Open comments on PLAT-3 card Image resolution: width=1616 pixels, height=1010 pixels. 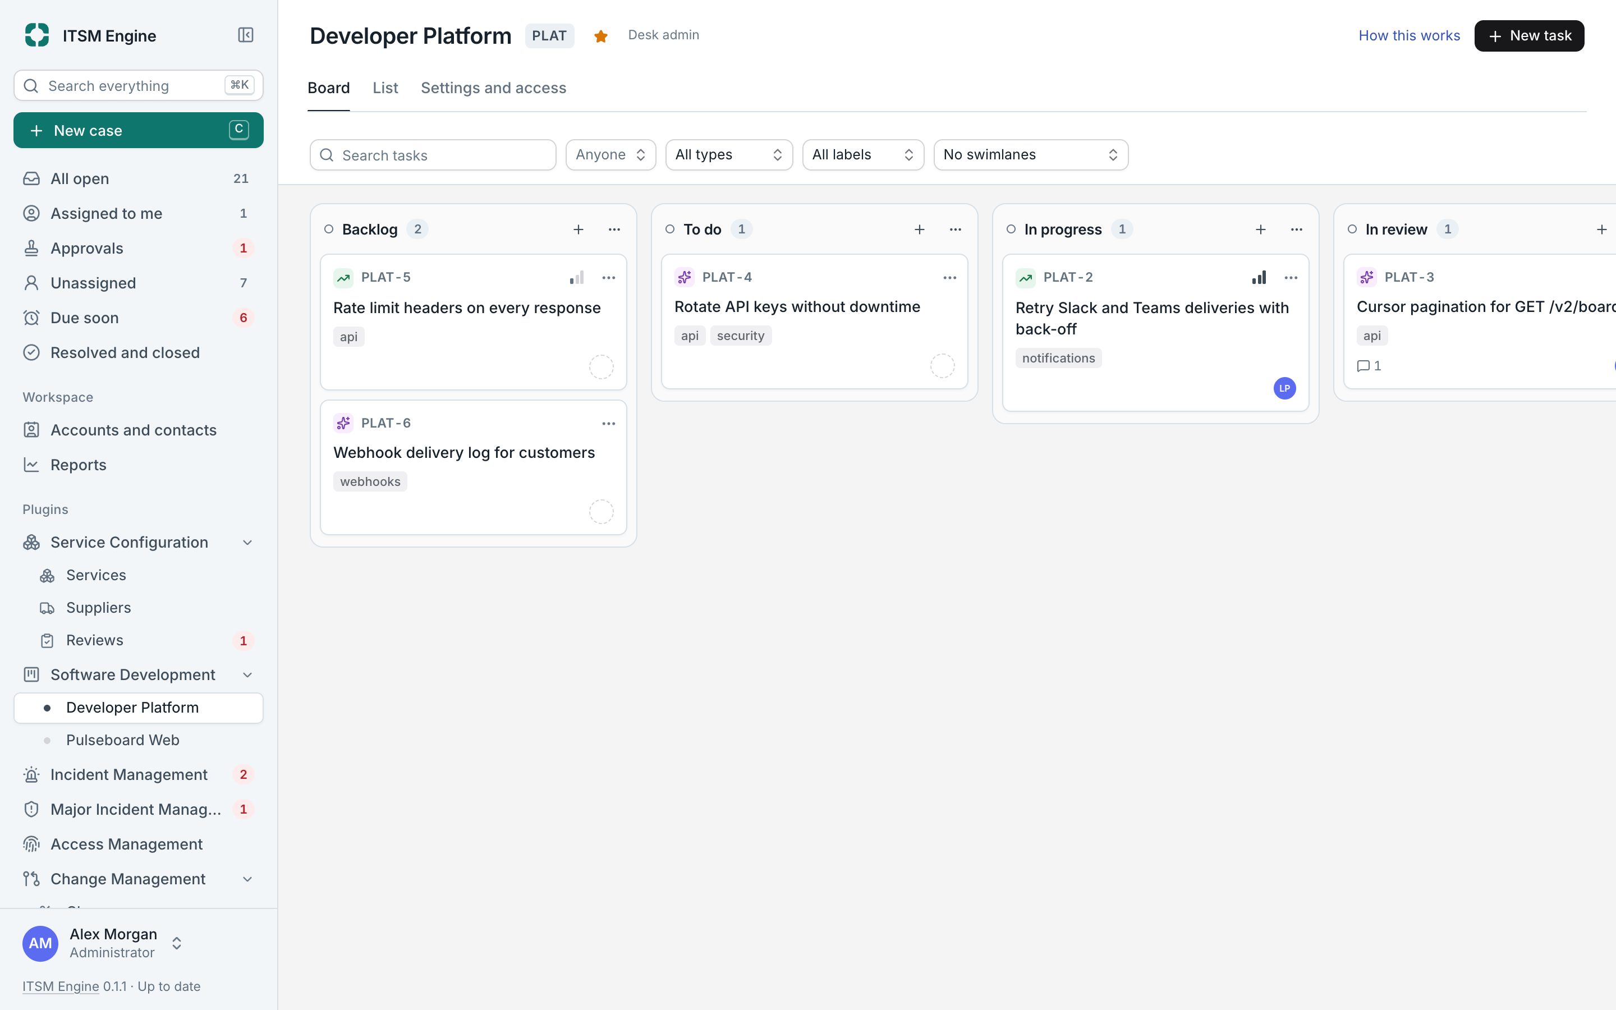[1369, 365]
